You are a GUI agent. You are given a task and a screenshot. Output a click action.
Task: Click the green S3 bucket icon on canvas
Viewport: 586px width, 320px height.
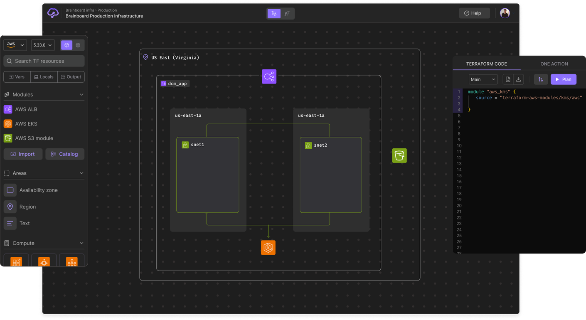pos(399,155)
